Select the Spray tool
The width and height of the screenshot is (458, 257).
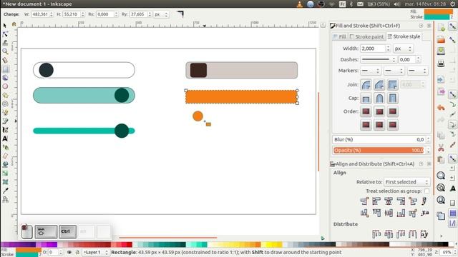tap(5, 148)
